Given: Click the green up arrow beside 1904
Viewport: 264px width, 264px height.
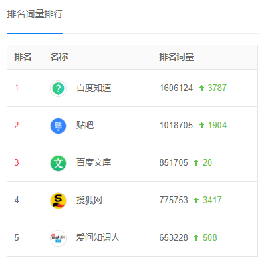Looking at the screenshot, I should 201,126.
